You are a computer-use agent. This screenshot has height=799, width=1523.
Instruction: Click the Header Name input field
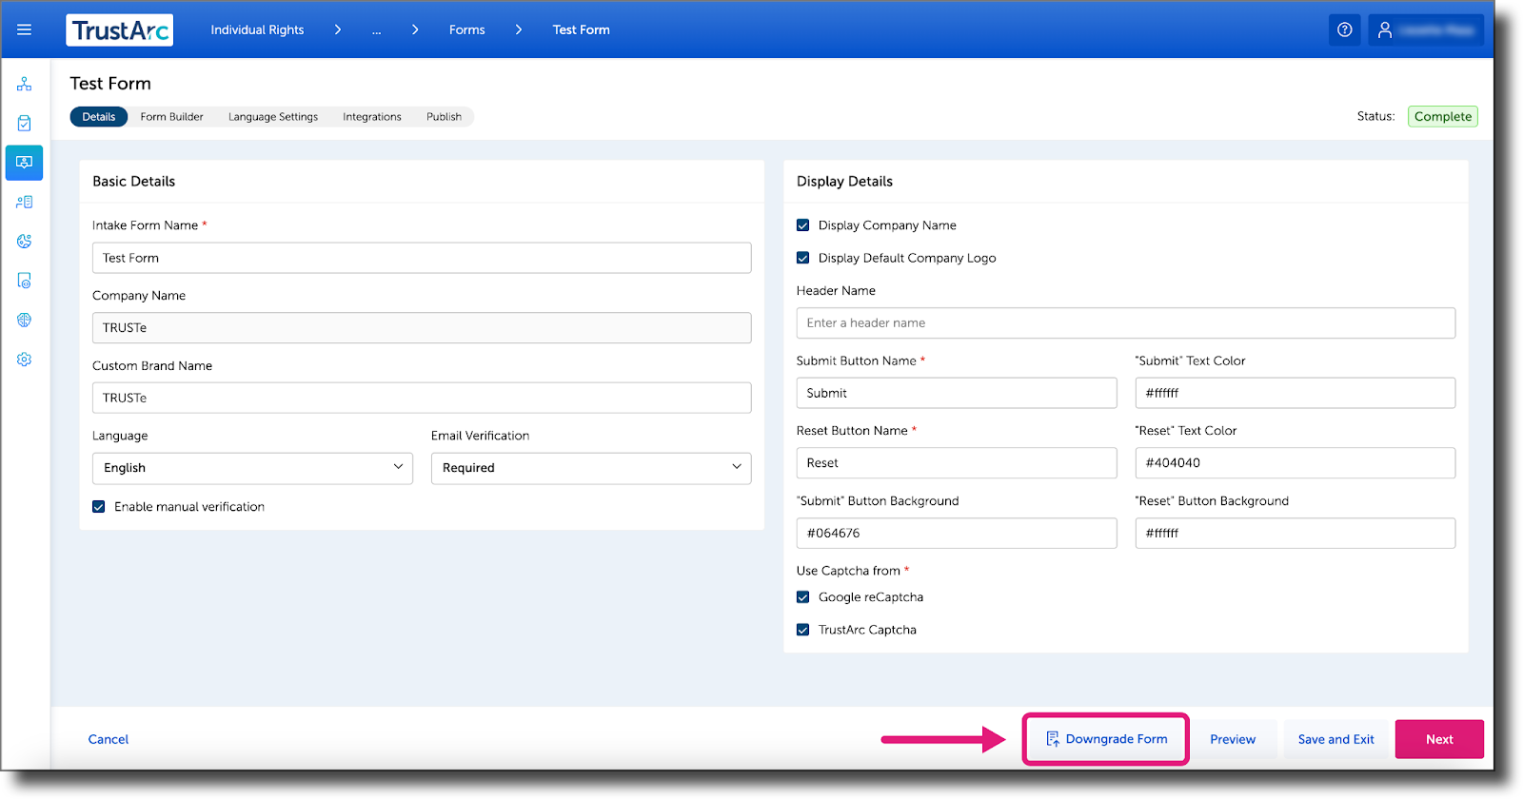(1126, 323)
